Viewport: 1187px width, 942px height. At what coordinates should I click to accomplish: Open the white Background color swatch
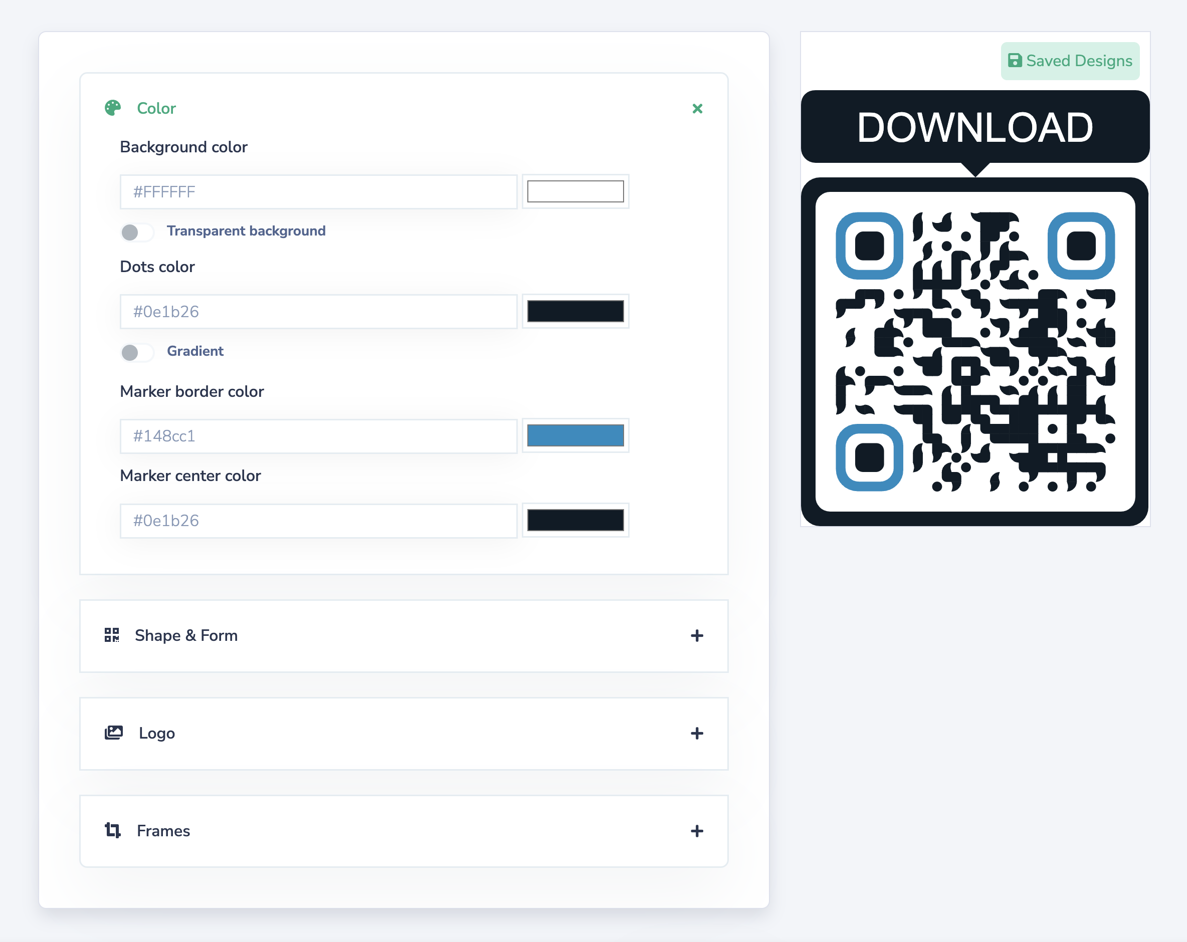[x=575, y=191]
